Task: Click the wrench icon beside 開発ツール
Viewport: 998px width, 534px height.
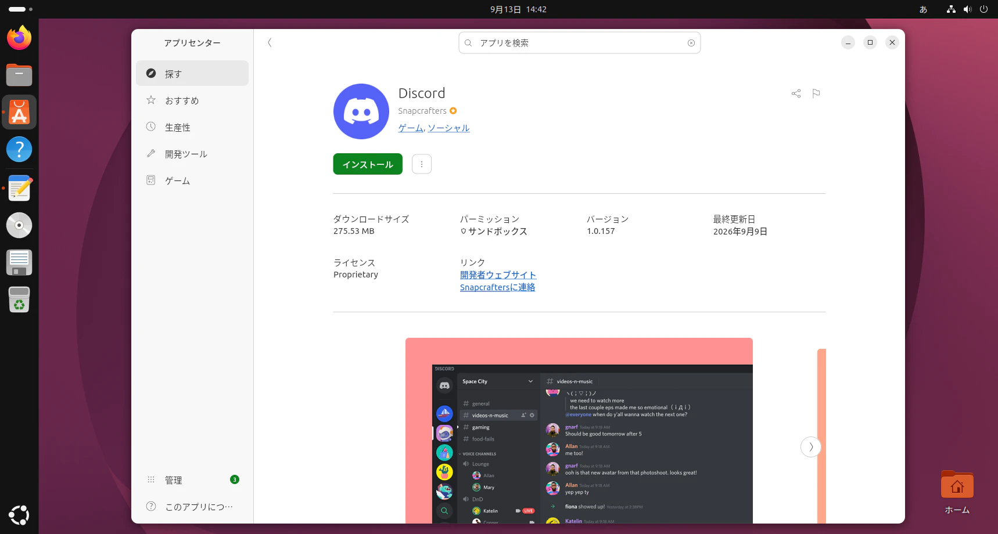Action: (x=151, y=153)
